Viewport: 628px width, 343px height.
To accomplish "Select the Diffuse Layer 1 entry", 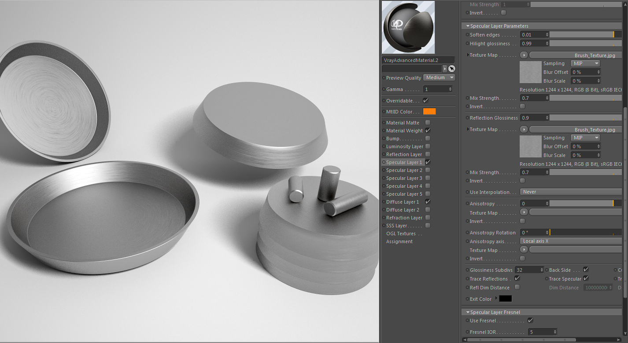I will click(403, 202).
